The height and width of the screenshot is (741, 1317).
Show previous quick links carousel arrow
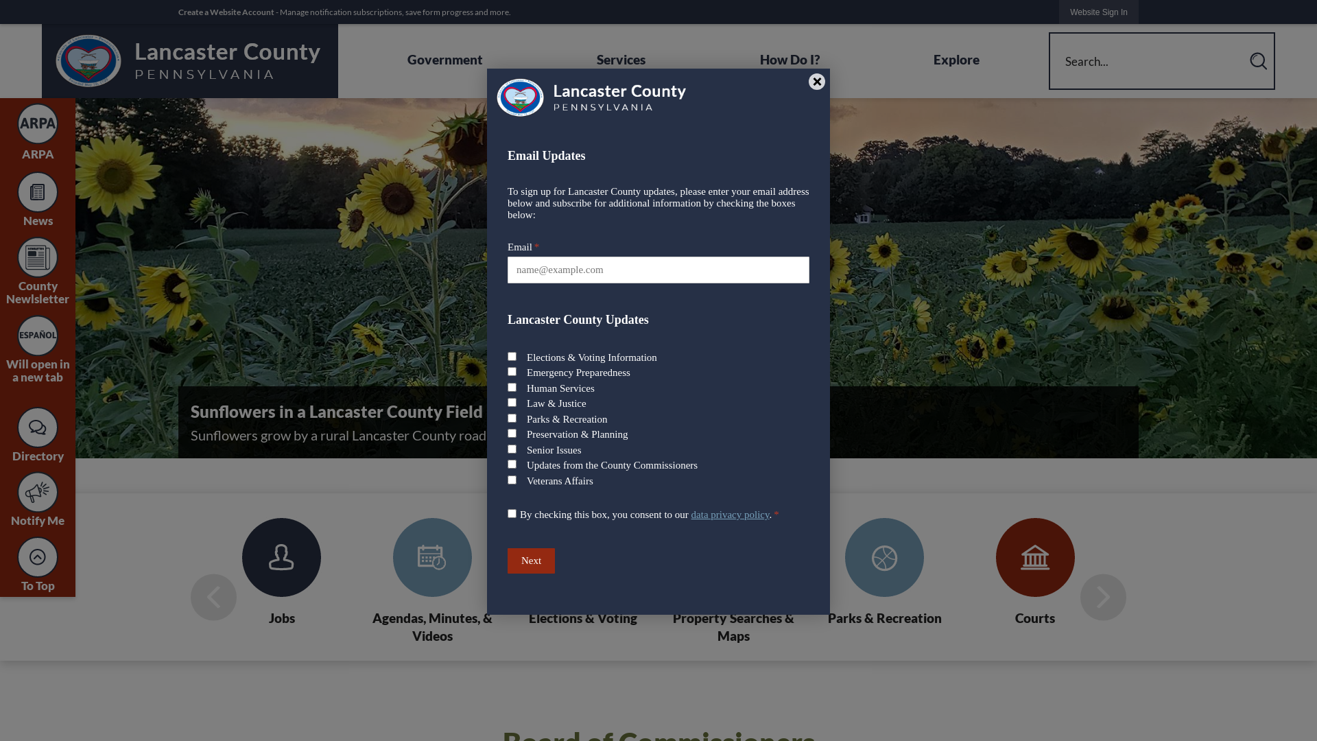point(213,597)
